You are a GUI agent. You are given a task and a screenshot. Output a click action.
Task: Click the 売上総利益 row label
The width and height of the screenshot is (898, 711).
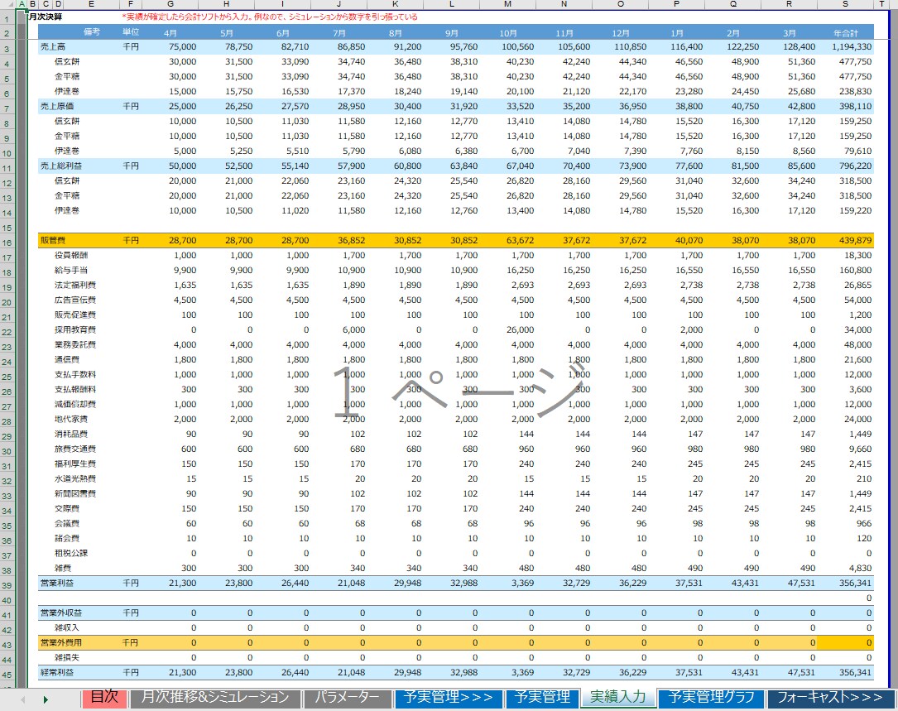coord(60,166)
